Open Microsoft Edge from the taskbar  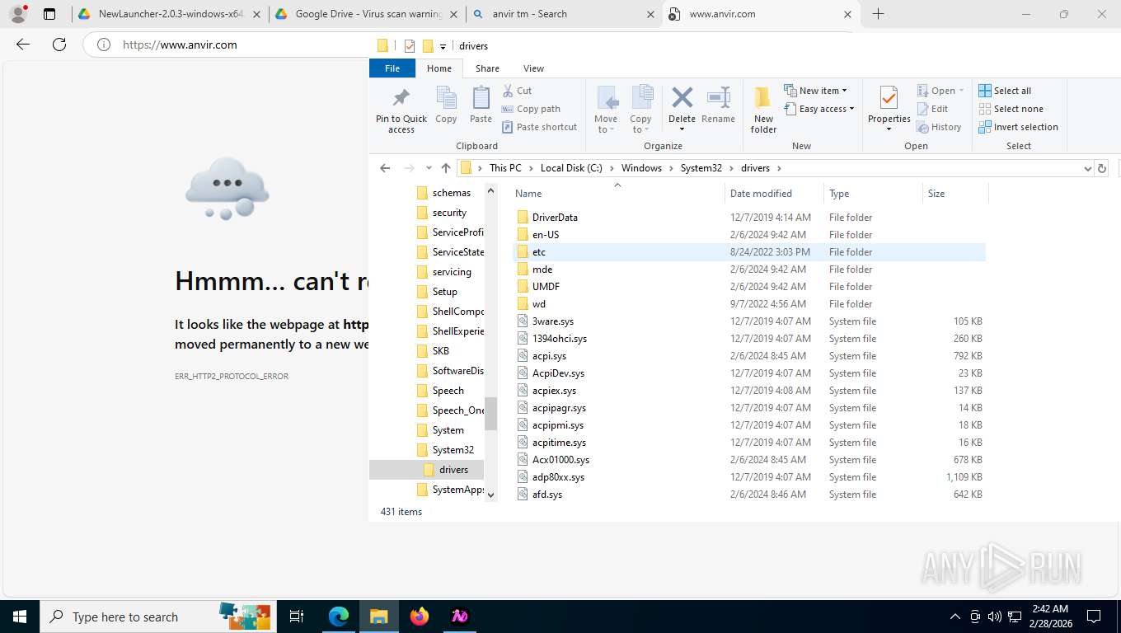point(339,617)
